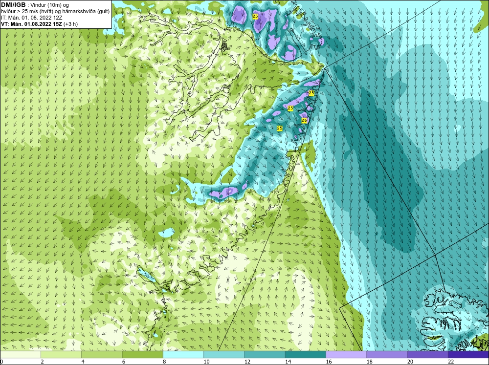Pick the 6–8 dark green legend swatch
Screen dimensions: 489x365
coord(142,354)
